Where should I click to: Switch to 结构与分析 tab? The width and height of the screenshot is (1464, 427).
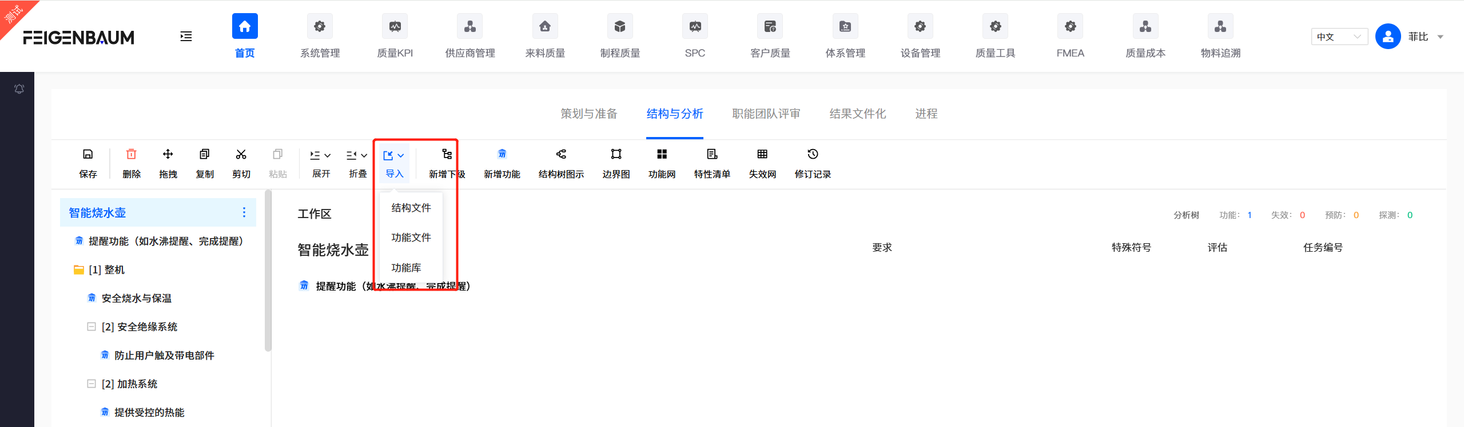(x=675, y=114)
